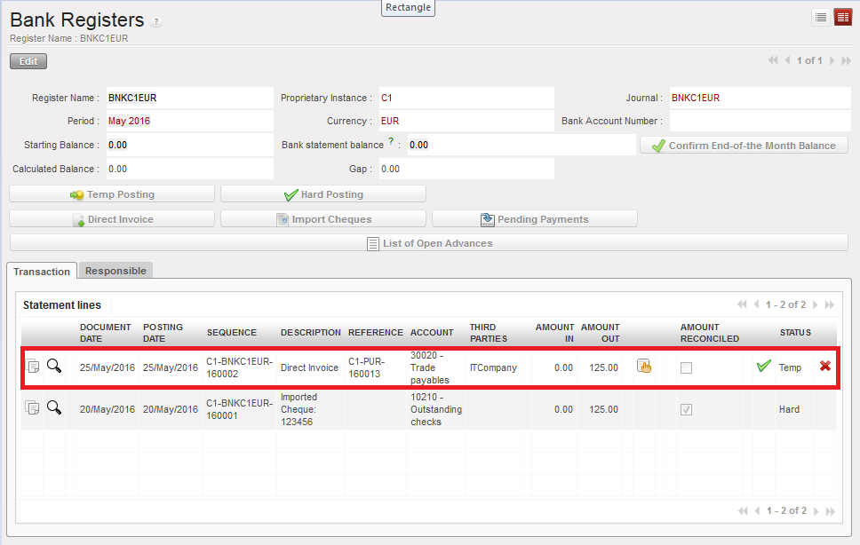The image size is (860, 545).
Task: Click green checkmark to hard post Temp line
Action: coord(763,367)
